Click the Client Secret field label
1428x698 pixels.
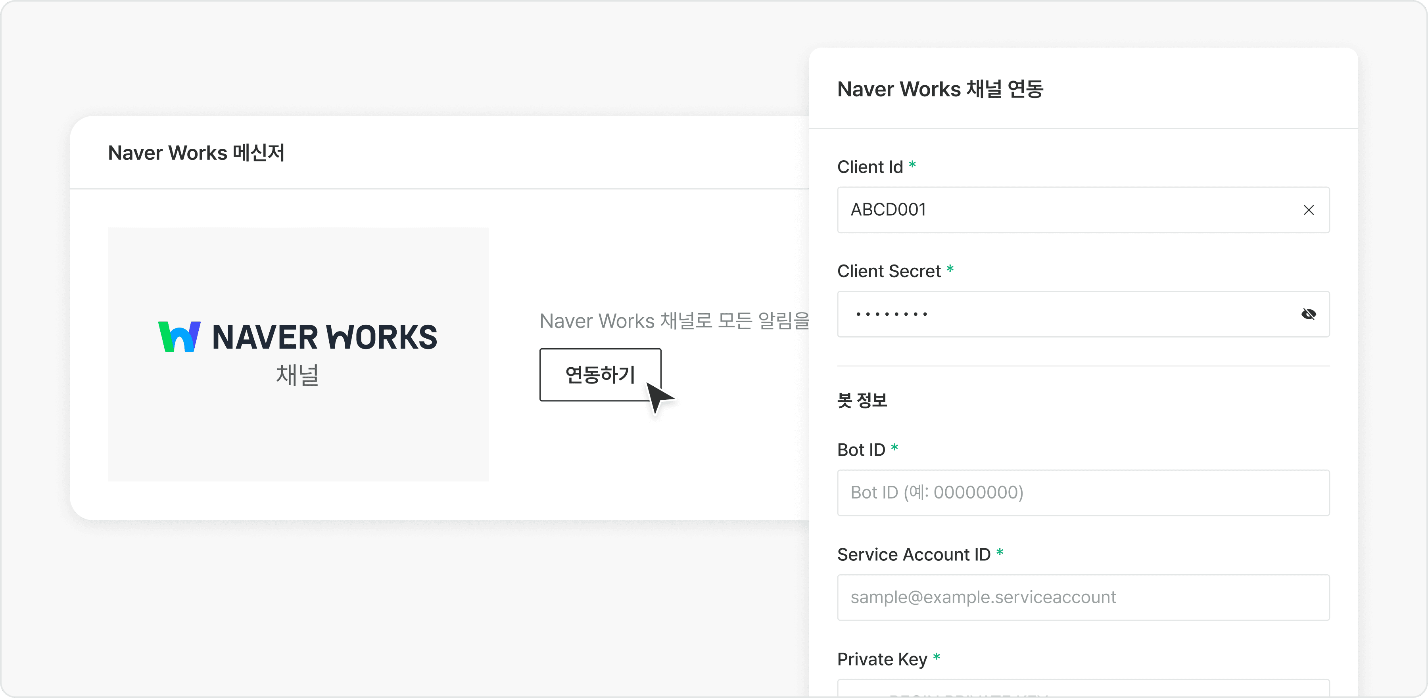click(x=889, y=271)
